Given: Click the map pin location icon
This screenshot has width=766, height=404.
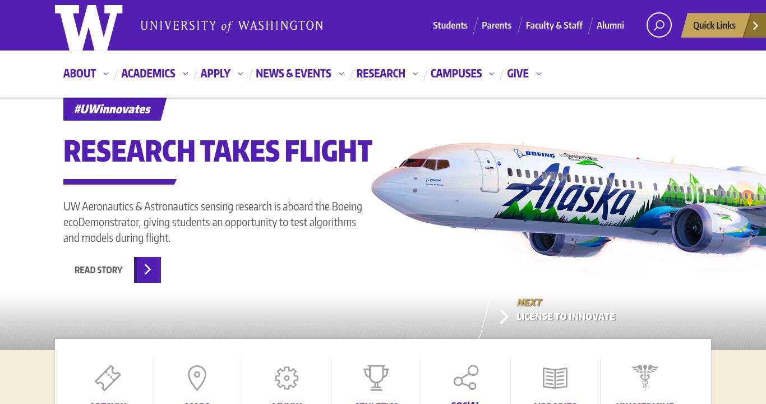Looking at the screenshot, I should (x=197, y=378).
